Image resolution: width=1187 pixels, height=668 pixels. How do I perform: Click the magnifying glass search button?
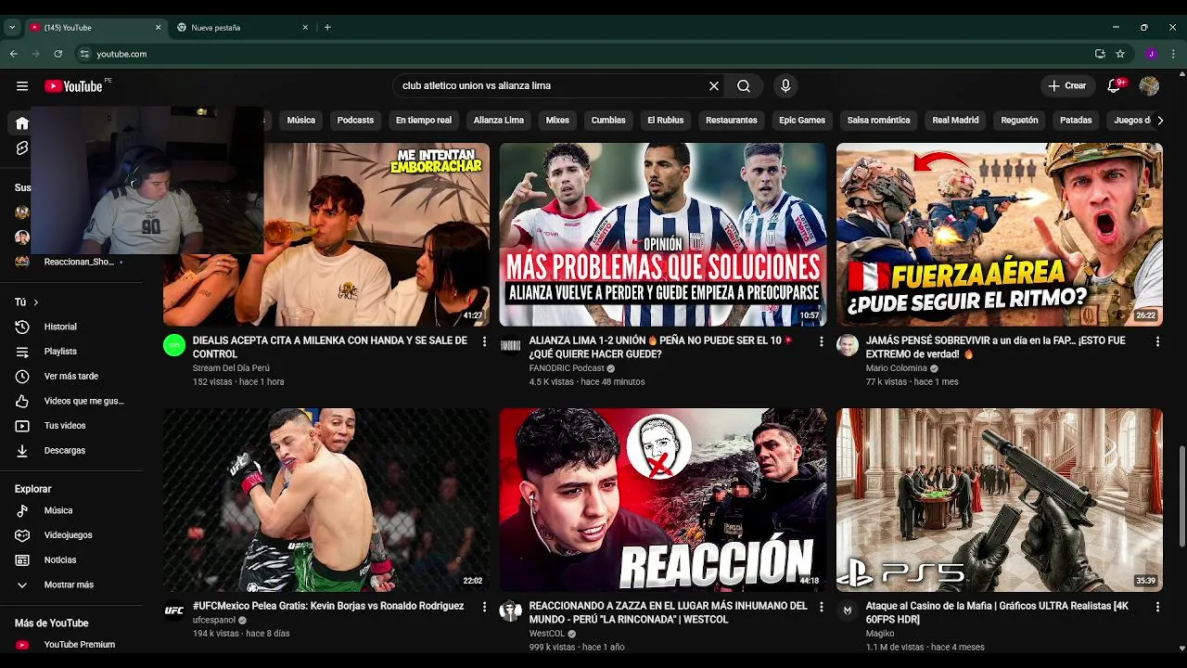coord(744,86)
